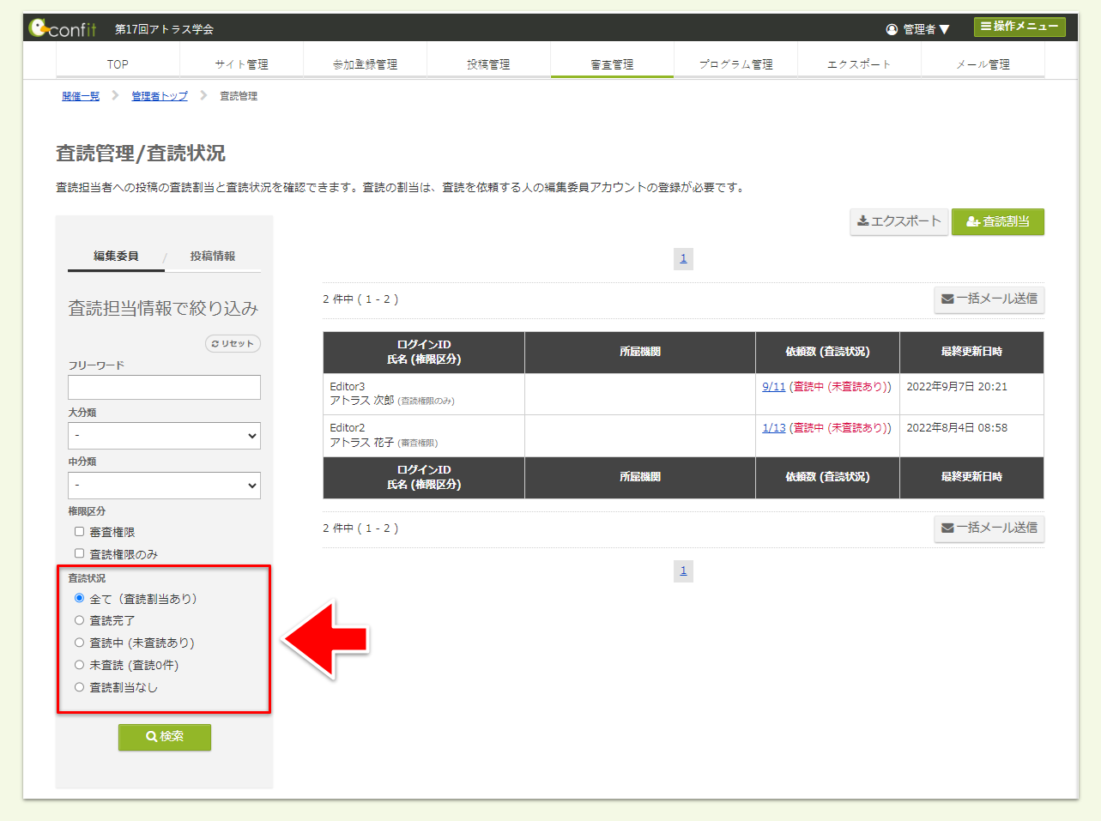Click the フリーワード text field
Viewport: 1101px width, 821px height.
click(x=164, y=387)
